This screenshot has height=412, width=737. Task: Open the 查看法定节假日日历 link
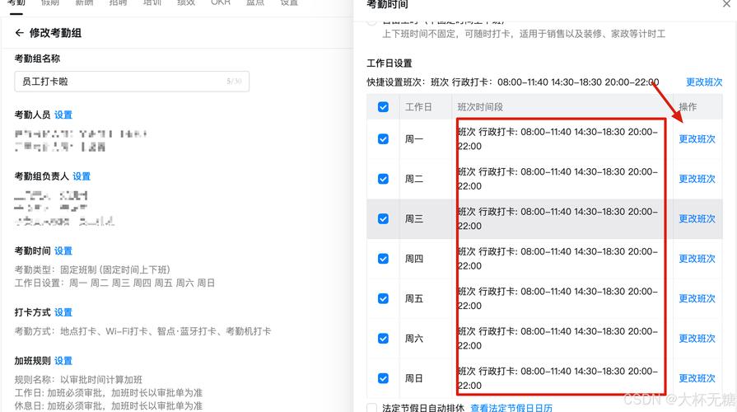click(x=511, y=408)
